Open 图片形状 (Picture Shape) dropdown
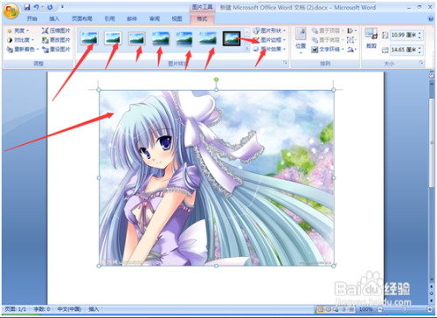This screenshot has height=318, width=437. (x=269, y=31)
